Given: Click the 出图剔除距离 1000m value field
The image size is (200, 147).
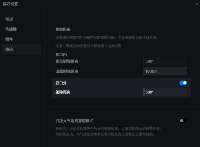Looking at the screenshot, I should (x=165, y=71).
